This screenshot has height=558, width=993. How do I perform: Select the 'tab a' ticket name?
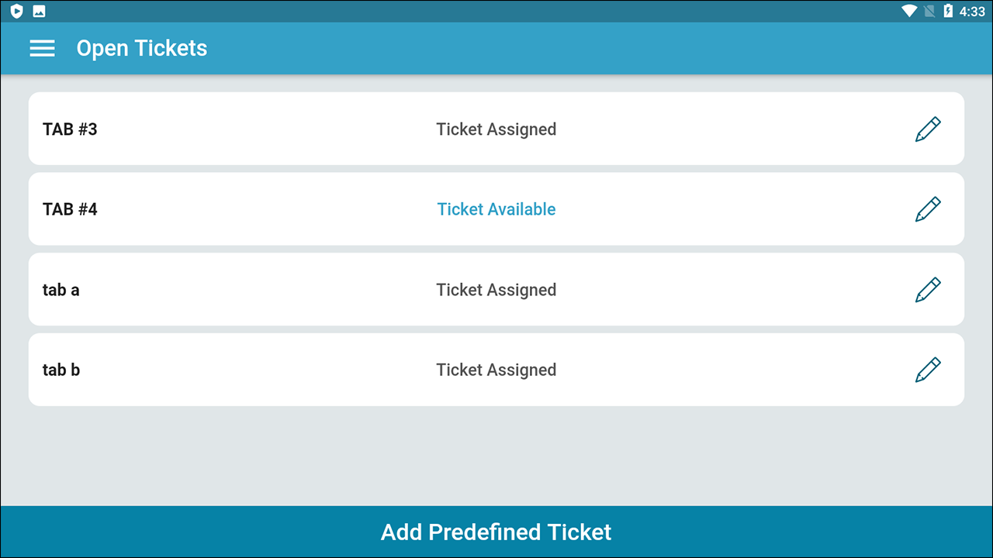pos(61,290)
